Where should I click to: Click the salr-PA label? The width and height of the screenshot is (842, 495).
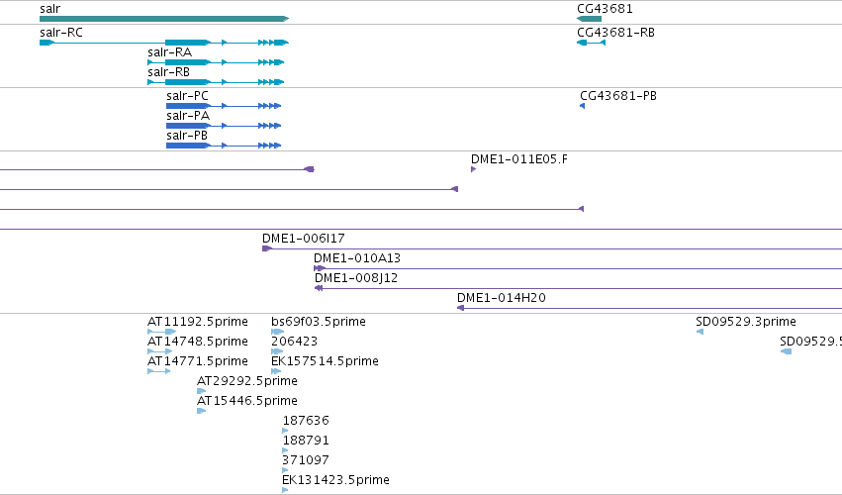point(188,116)
